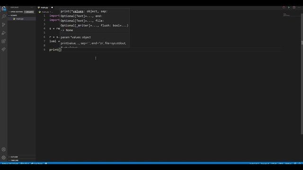Click the first import keyword, line 1
303x170 pixels.
pos(54,16)
